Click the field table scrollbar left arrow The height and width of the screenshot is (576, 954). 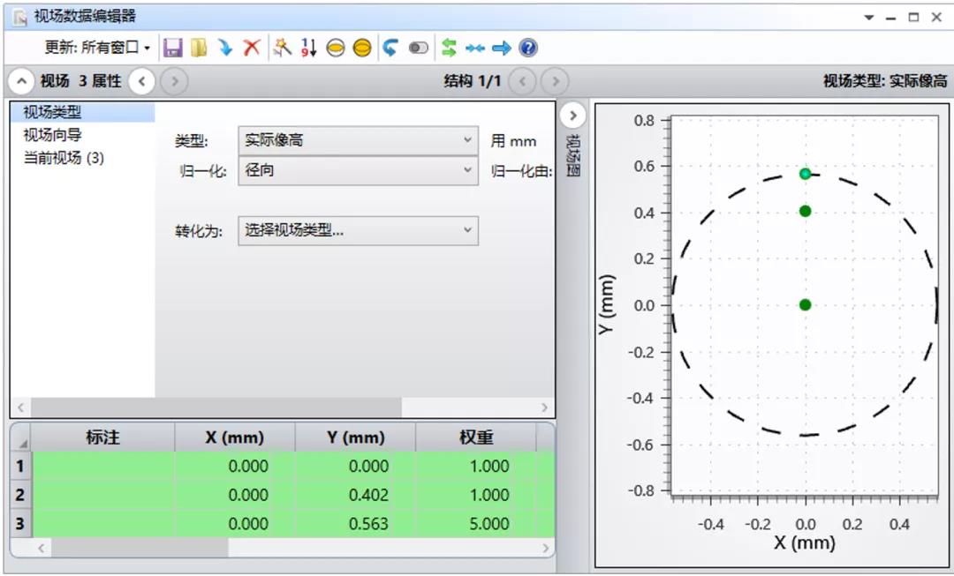coord(41,548)
